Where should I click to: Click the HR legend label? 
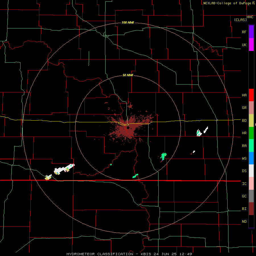coord(244,133)
